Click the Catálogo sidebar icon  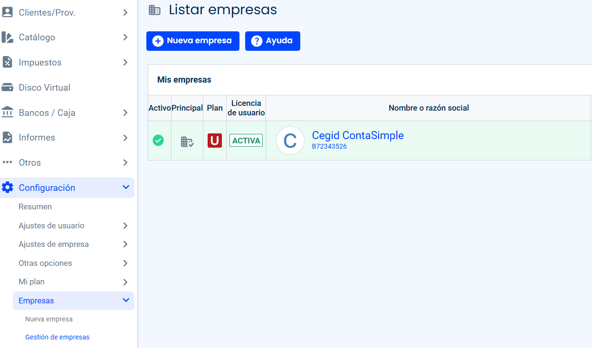point(7,38)
